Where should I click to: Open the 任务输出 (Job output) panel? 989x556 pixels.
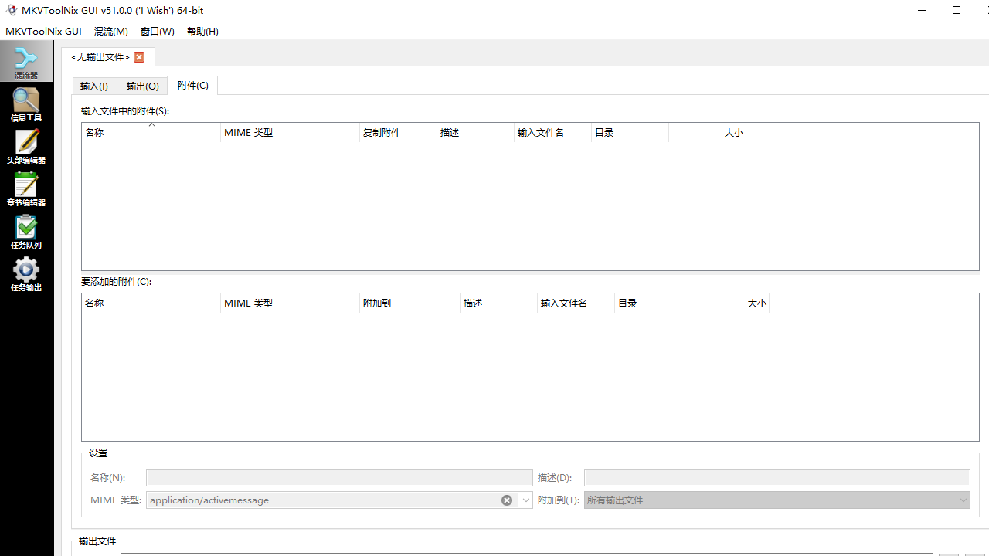[25, 274]
